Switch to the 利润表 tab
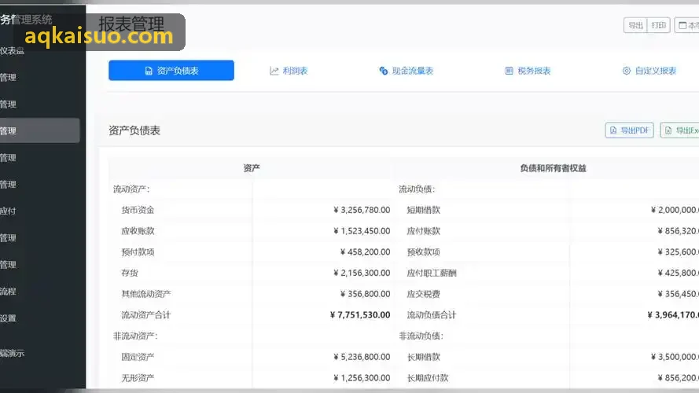 (x=289, y=71)
